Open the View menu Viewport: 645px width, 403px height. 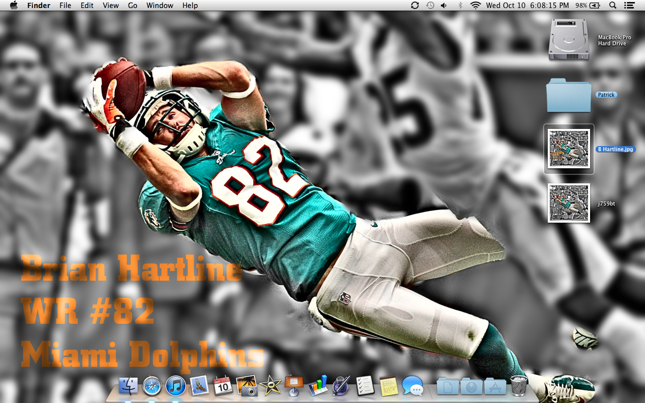pos(111,6)
